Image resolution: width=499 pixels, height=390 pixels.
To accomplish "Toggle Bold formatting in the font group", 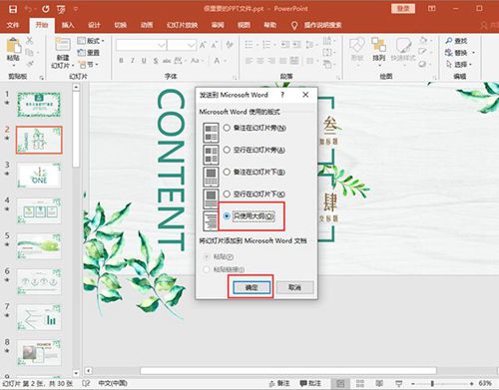I will pyautogui.click(x=121, y=61).
